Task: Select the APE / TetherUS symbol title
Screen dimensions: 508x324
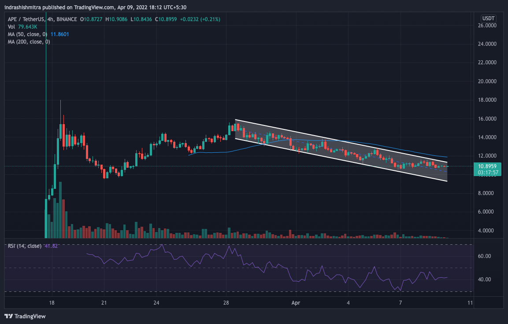Action: (27, 19)
